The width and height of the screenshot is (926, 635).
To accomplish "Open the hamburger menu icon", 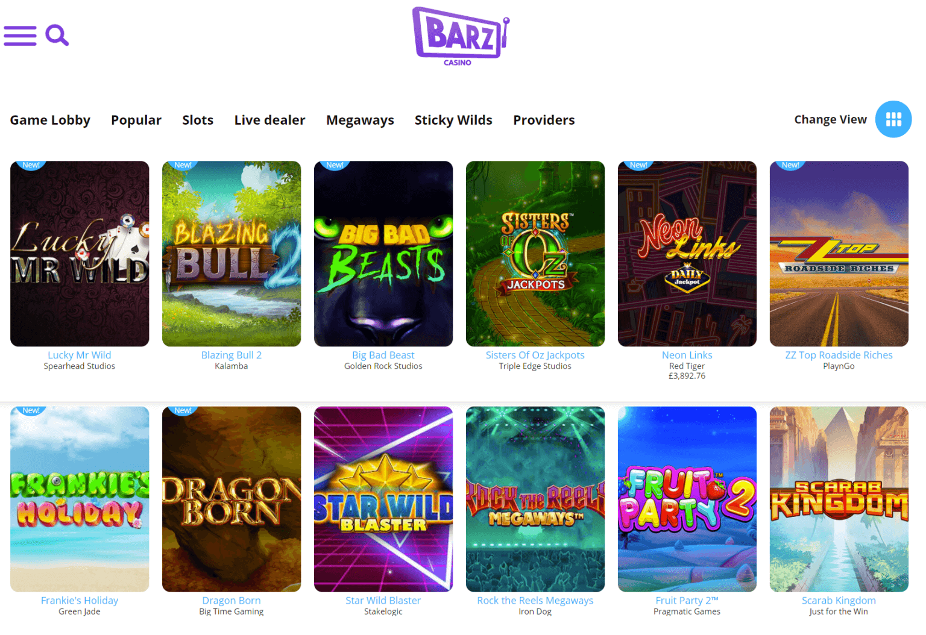I will pos(20,36).
